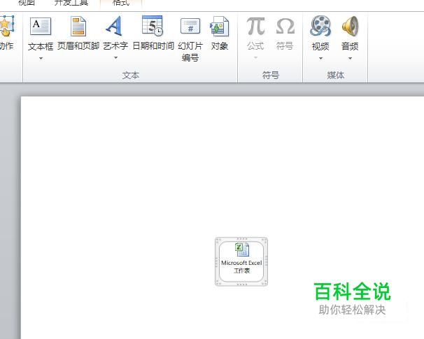Image resolution: width=424 pixels, height=339 pixels.
Task: Select the embedded Microsoft Excel worksheet object
Action: point(241,261)
